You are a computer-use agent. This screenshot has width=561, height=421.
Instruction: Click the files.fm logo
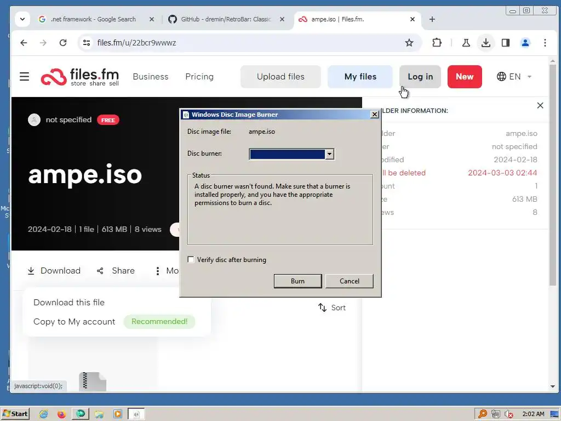click(x=80, y=77)
